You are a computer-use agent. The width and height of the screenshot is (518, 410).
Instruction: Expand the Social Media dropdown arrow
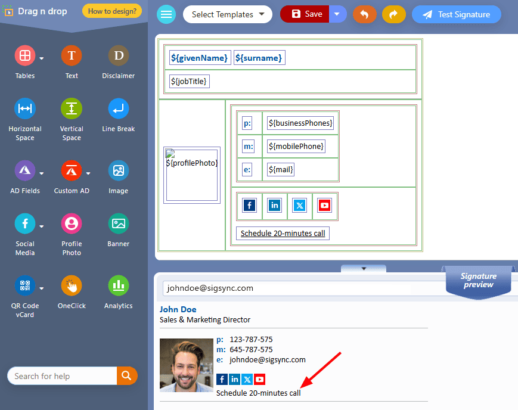[42, 226]
